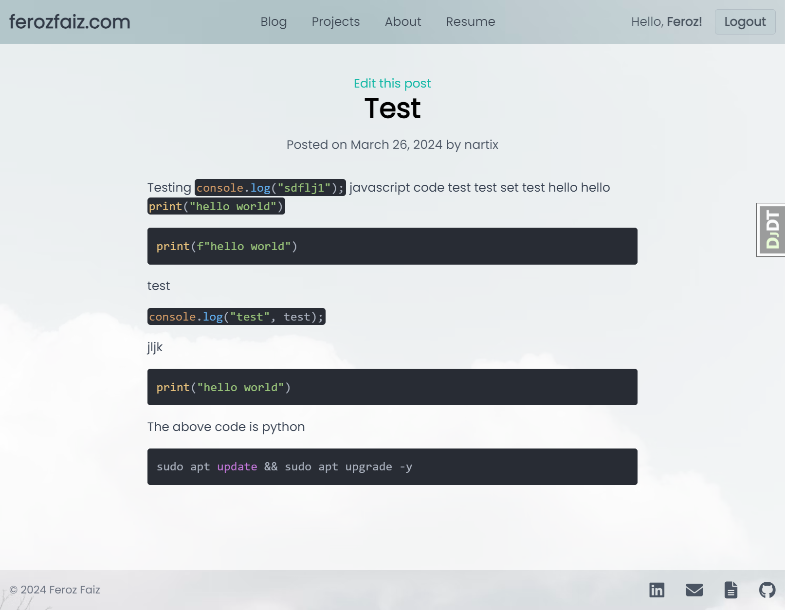Go to the Blog page
This screenshot has height=610, width=785.
coord(274,22)
